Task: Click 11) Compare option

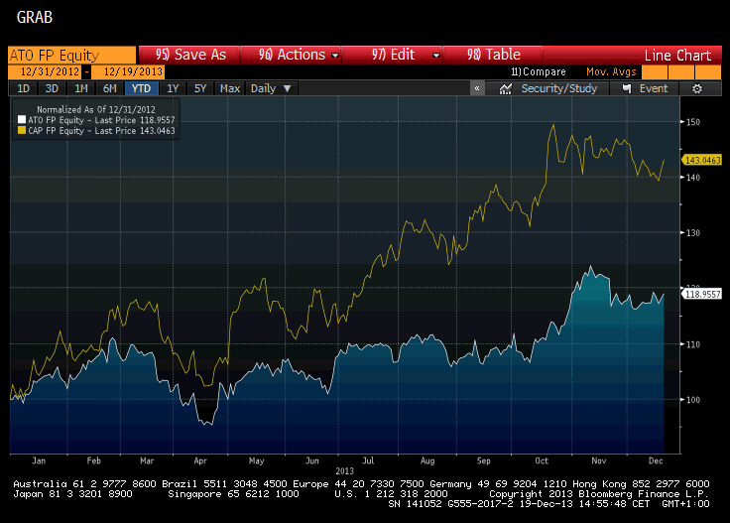Action: (x=539, y=71)
